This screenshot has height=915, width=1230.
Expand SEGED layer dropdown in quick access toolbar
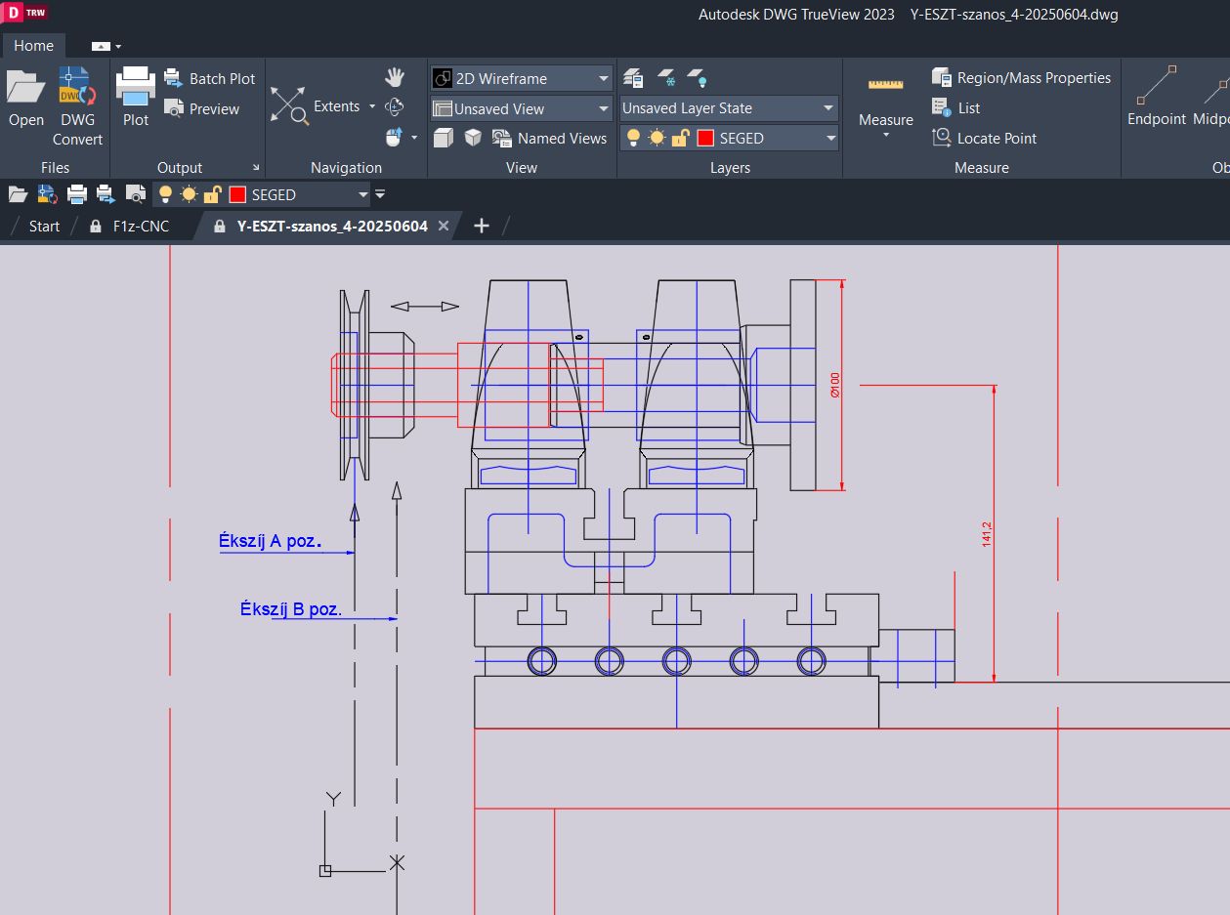pos(362,194)
